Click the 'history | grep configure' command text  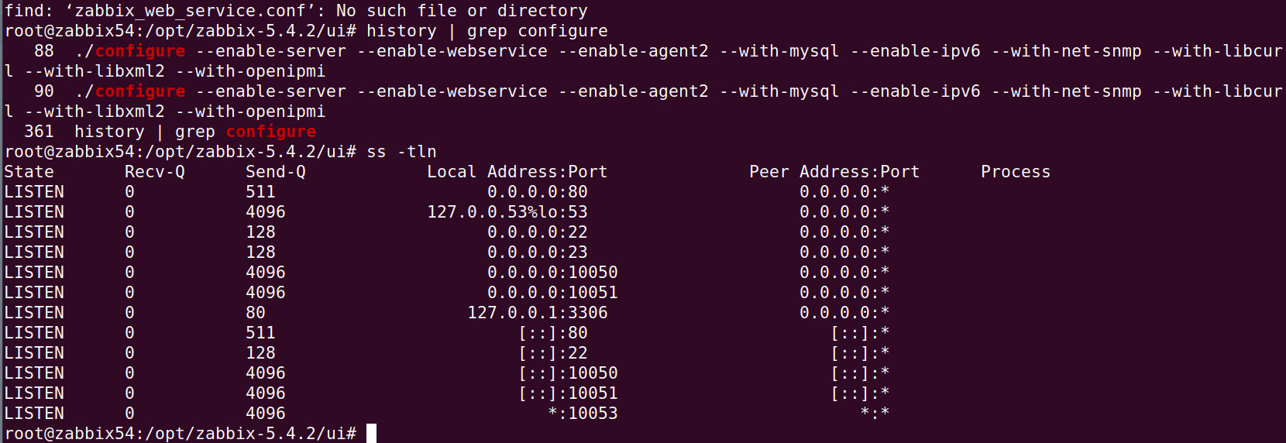tap(487, 31)
